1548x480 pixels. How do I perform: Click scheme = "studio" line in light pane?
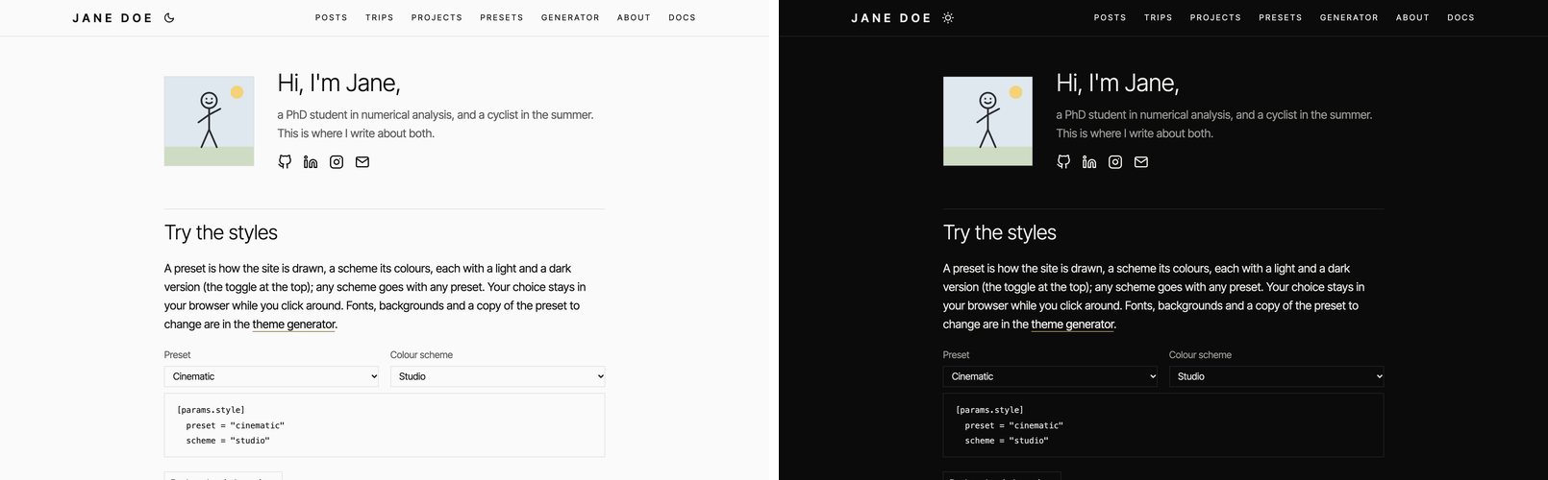tap(228, 441)
